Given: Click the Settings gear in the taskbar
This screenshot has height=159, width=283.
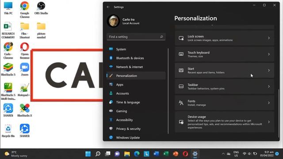Looking at the screenshot, I should point(195,154).
